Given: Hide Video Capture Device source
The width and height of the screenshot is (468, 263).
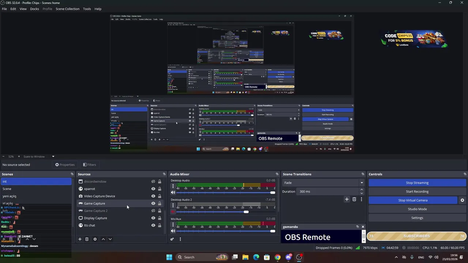Looking at the screenshot, I should (x=153, y=196).
